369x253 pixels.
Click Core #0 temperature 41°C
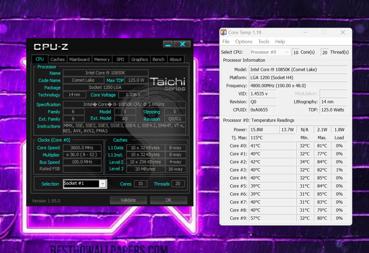[x=272, y=146]
